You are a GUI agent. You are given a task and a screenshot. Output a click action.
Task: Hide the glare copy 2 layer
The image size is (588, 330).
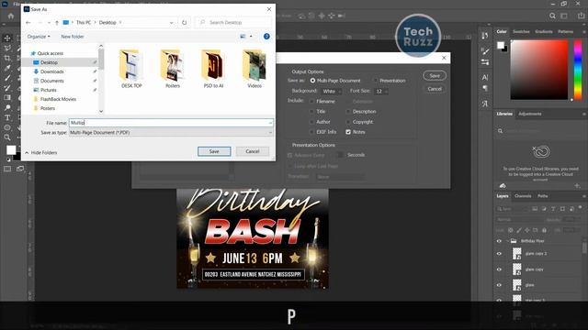499,253
